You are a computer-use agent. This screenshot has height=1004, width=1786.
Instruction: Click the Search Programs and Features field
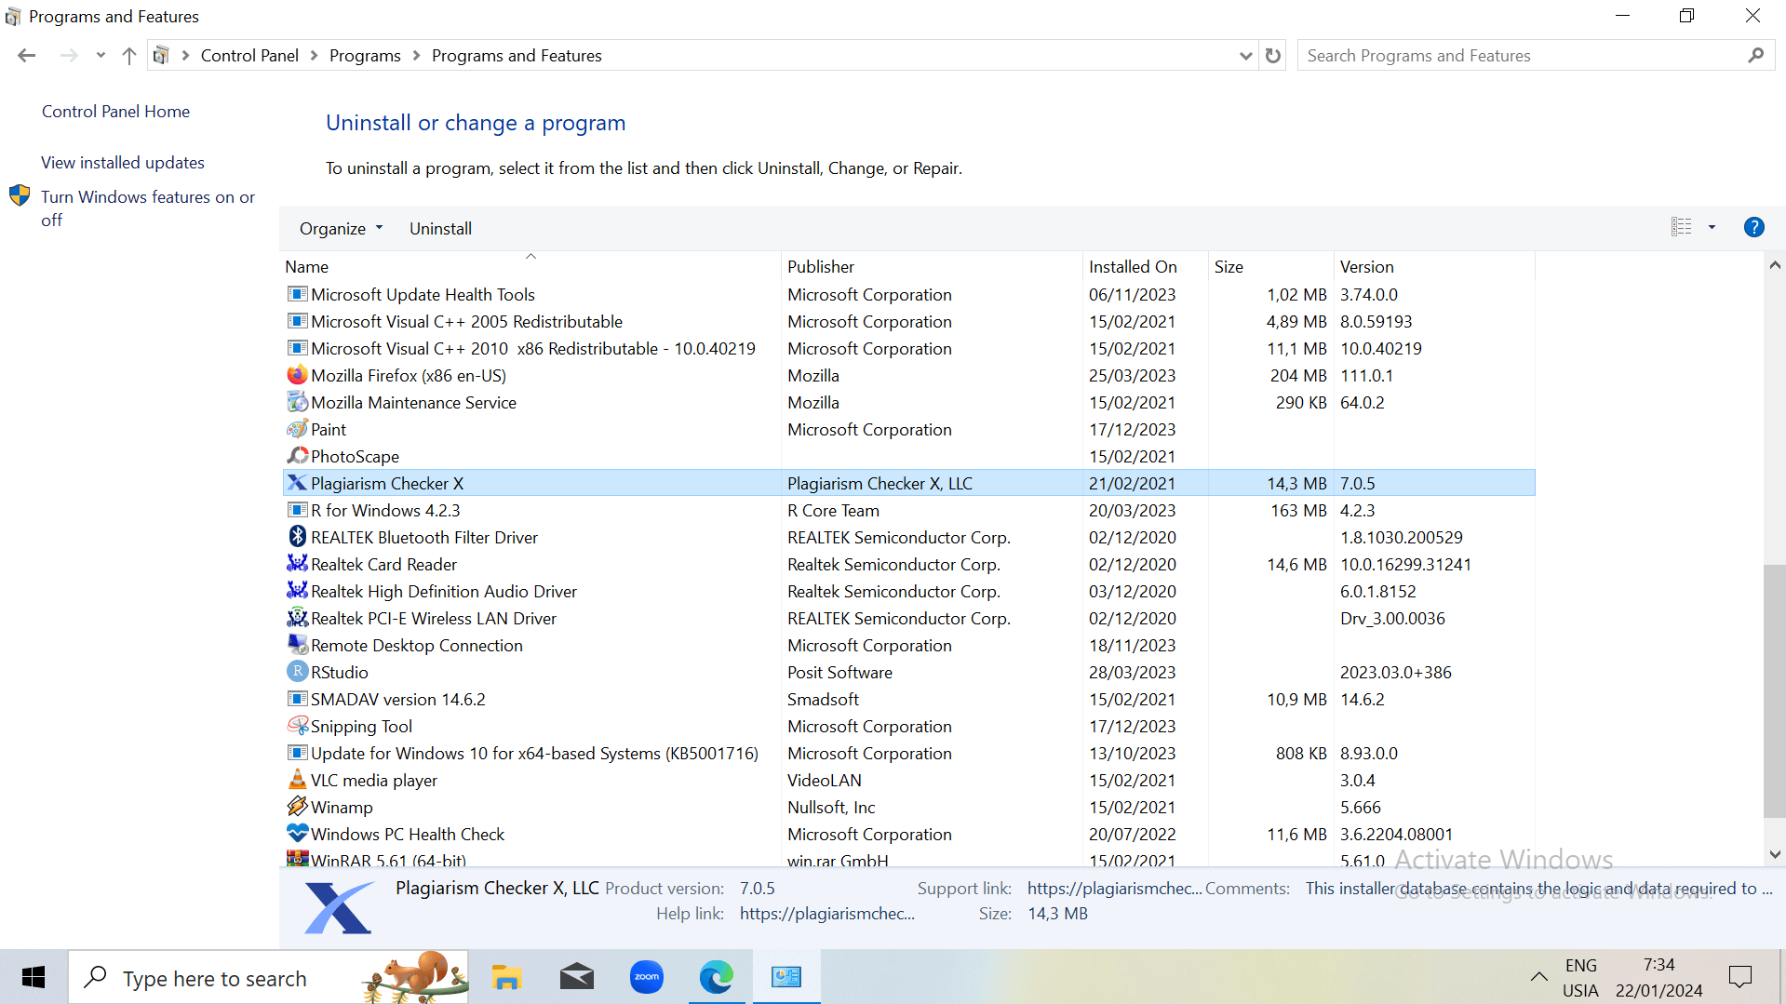[x=1536, y=56]
